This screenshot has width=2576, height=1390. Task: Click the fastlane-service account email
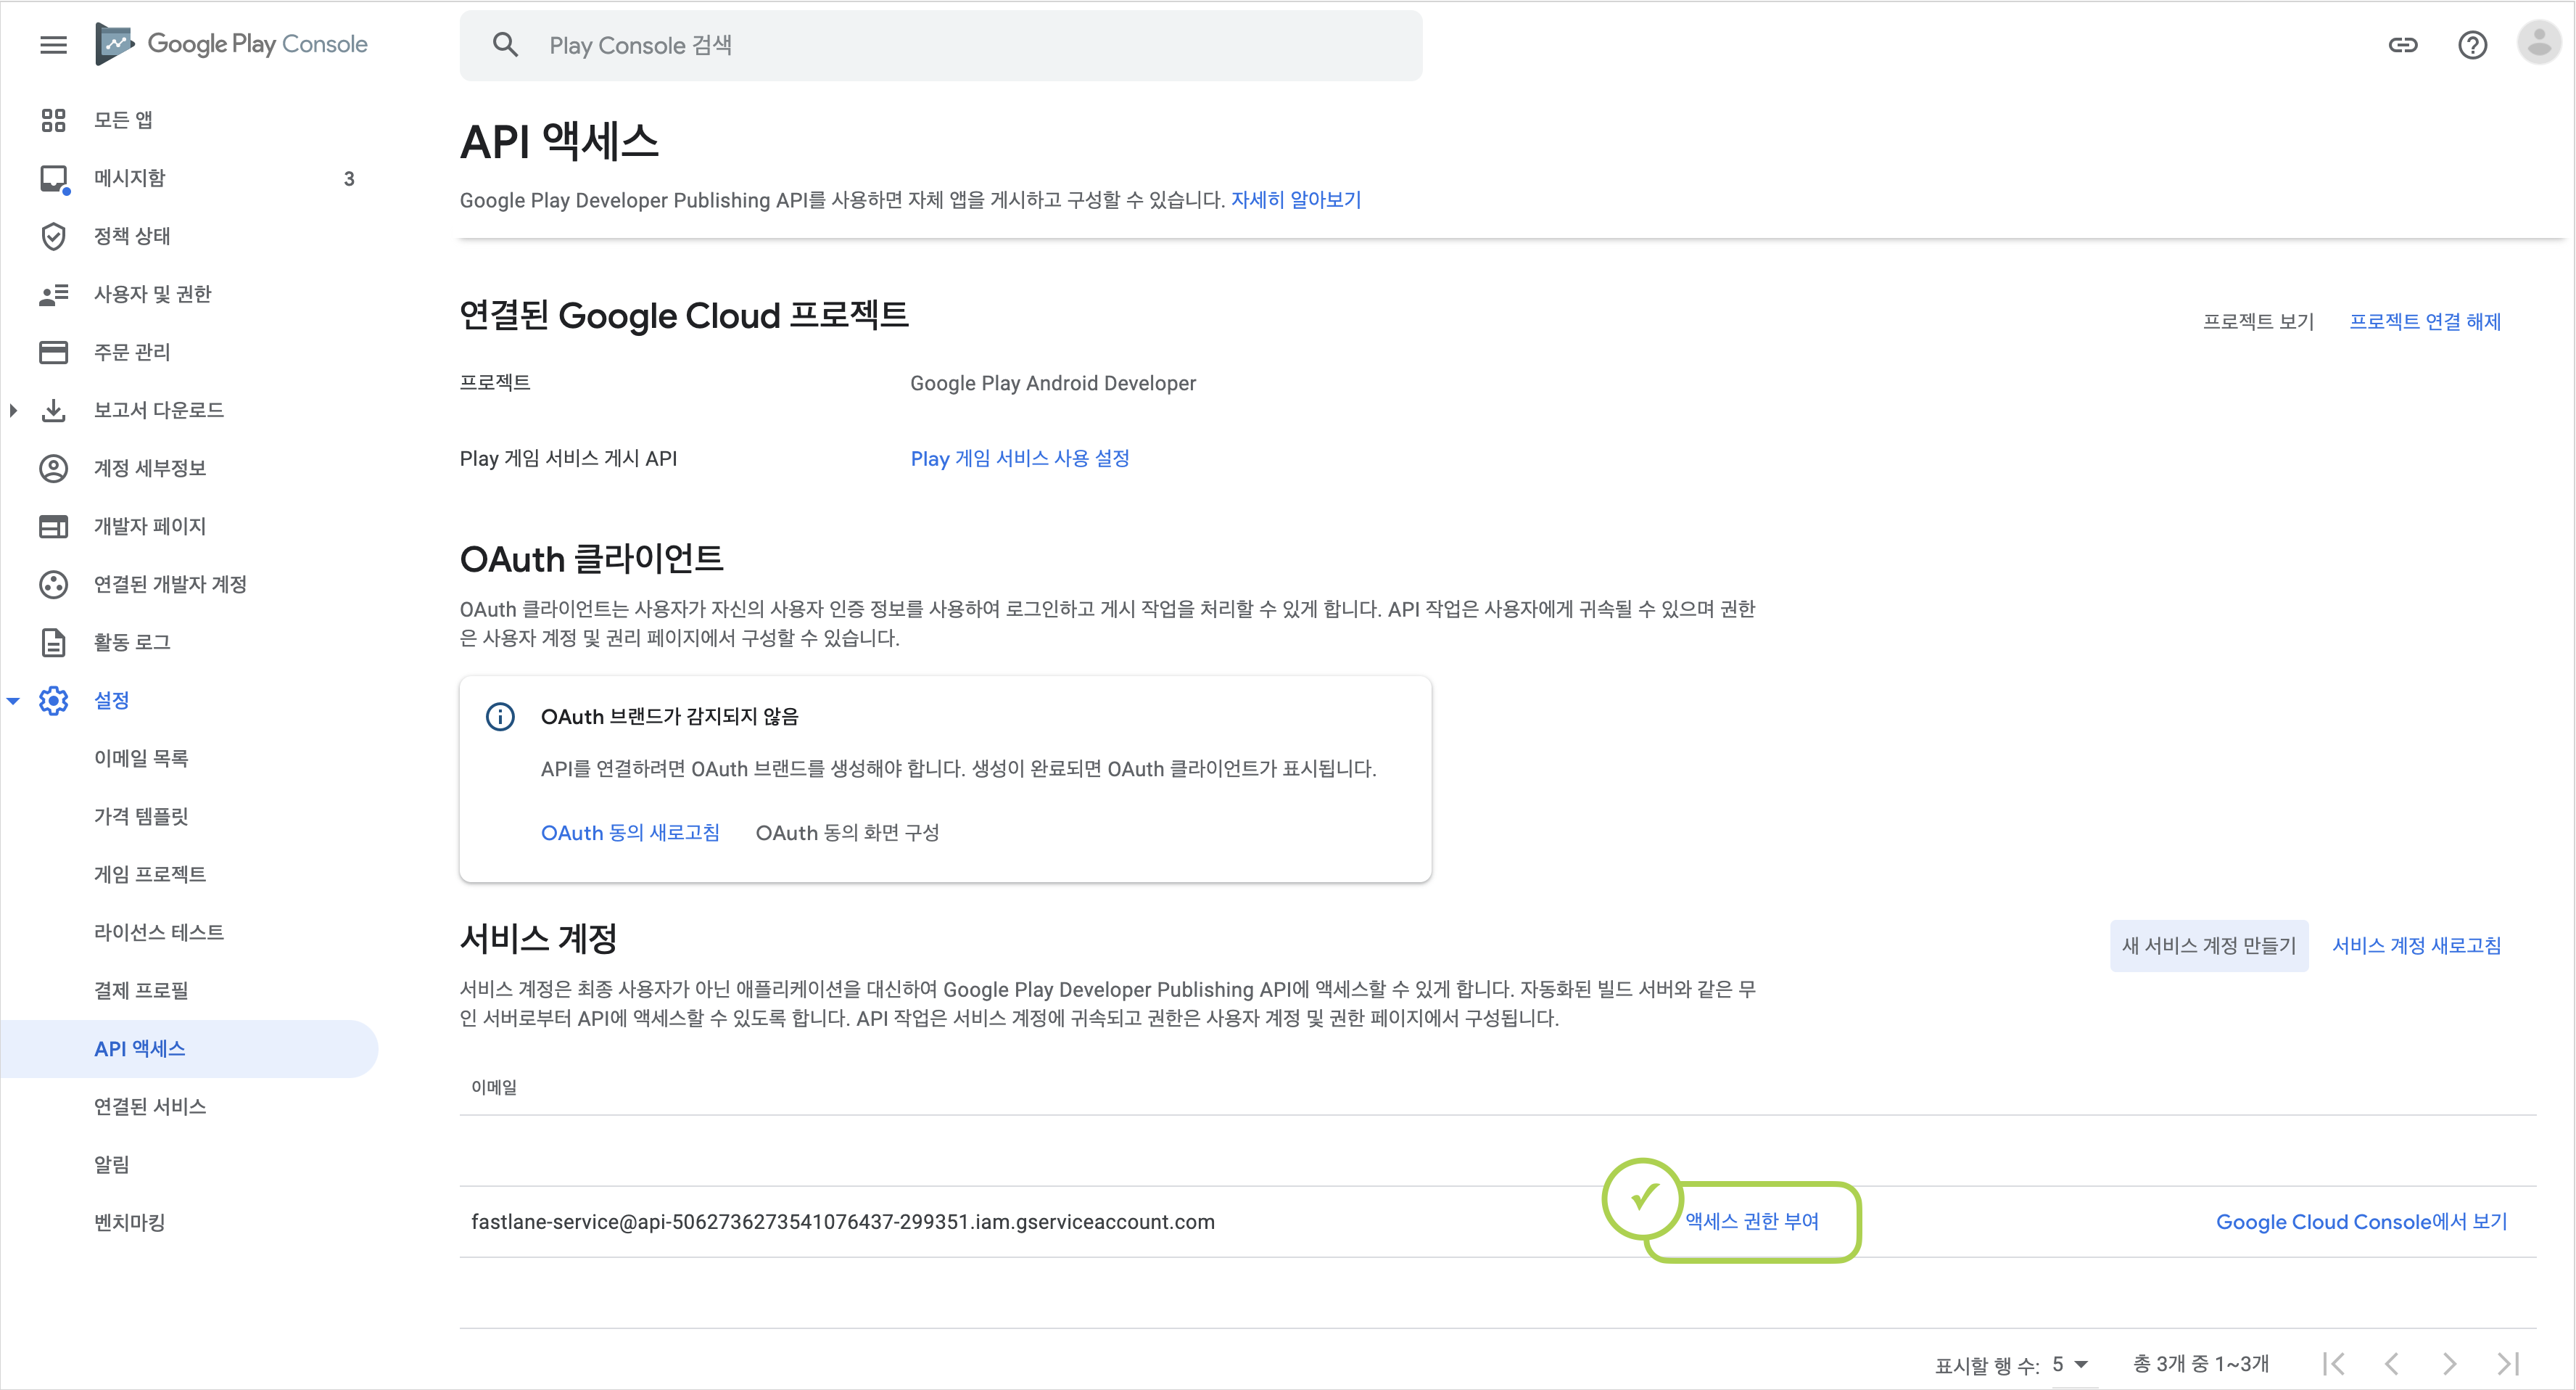click(x=843, y=1222)
